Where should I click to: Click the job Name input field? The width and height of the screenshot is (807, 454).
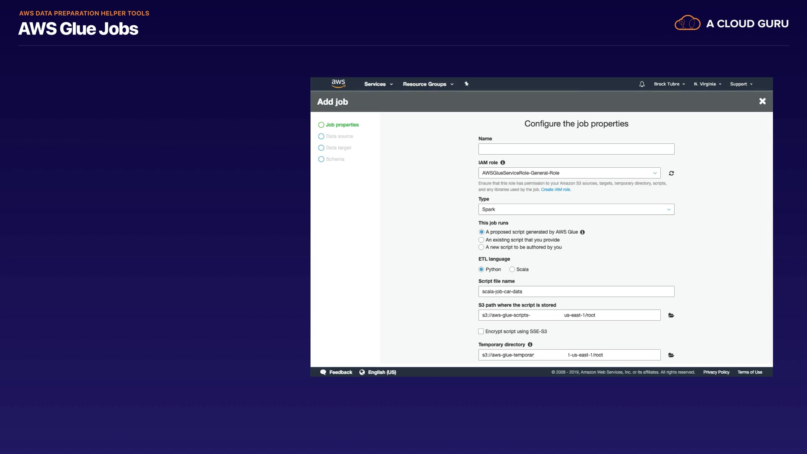tap(576, 149)
